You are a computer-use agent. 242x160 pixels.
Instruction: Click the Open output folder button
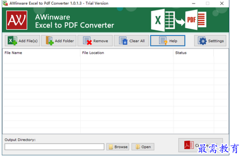coord(143,147)
